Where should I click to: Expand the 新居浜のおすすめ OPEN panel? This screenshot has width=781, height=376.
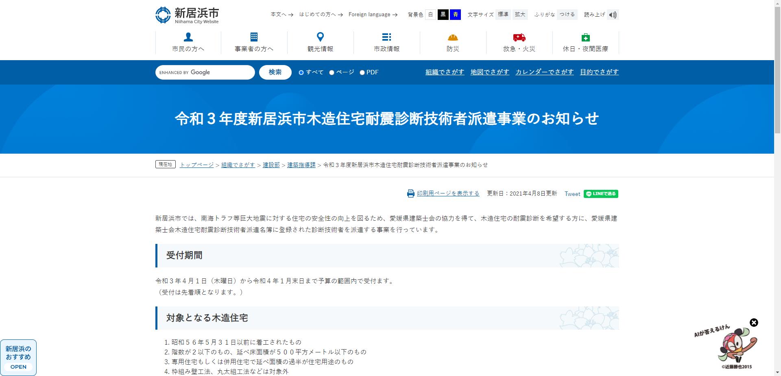[x=18, y=358]
